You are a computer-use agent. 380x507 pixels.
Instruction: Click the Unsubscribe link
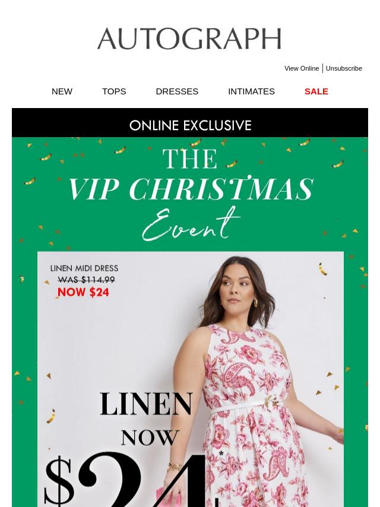click(x=344, y=68)
